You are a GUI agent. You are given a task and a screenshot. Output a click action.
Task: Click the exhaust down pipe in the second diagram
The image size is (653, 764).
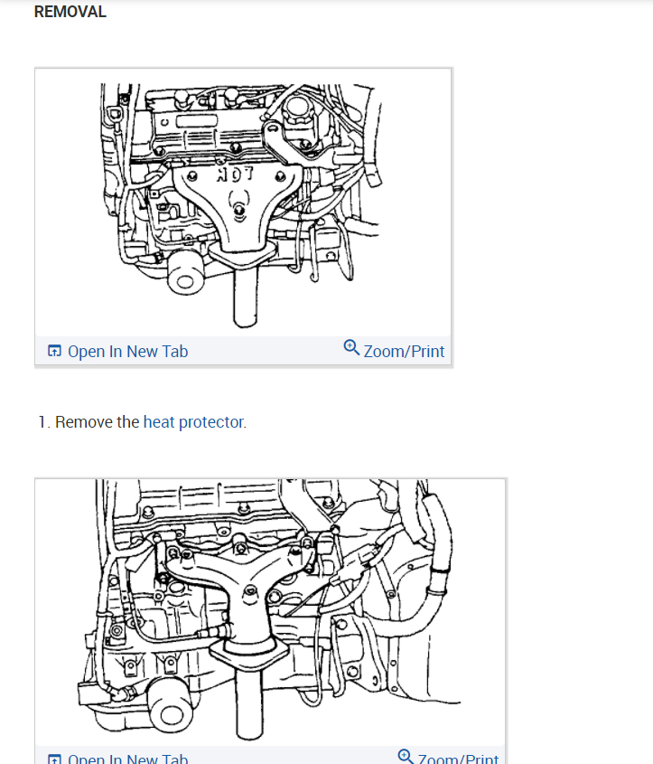pyautogui.click(x=249, y=704)
